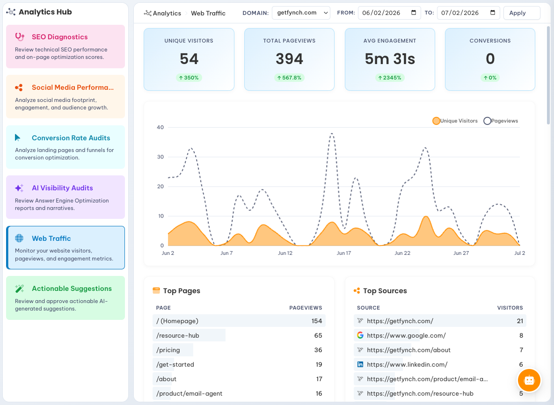Click the Conversions card value 0
The image size is (554, 405).
[x=490, y=58]
